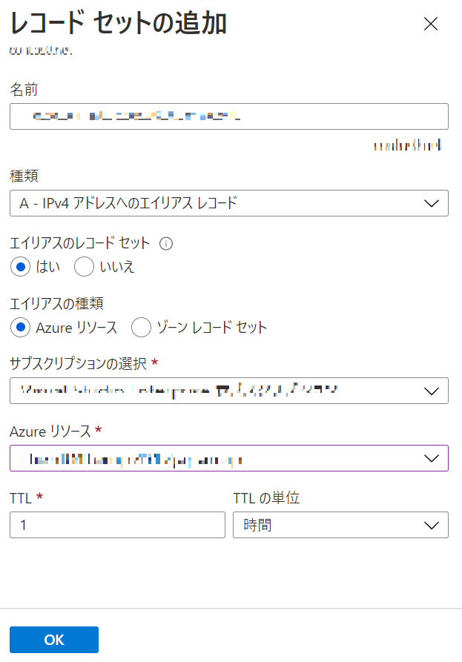462x662 pixels.
Task: Close the レコード セットの追加 panel
Action: point(430,24)
